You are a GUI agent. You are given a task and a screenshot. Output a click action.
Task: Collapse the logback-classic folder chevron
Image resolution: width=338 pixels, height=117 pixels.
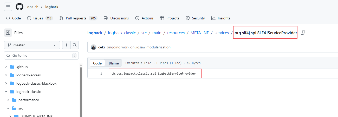[6, 92]
